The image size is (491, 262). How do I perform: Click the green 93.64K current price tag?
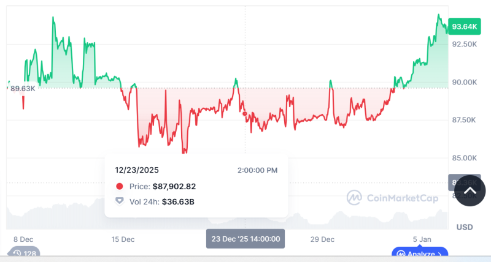click(x=464, y=26)
